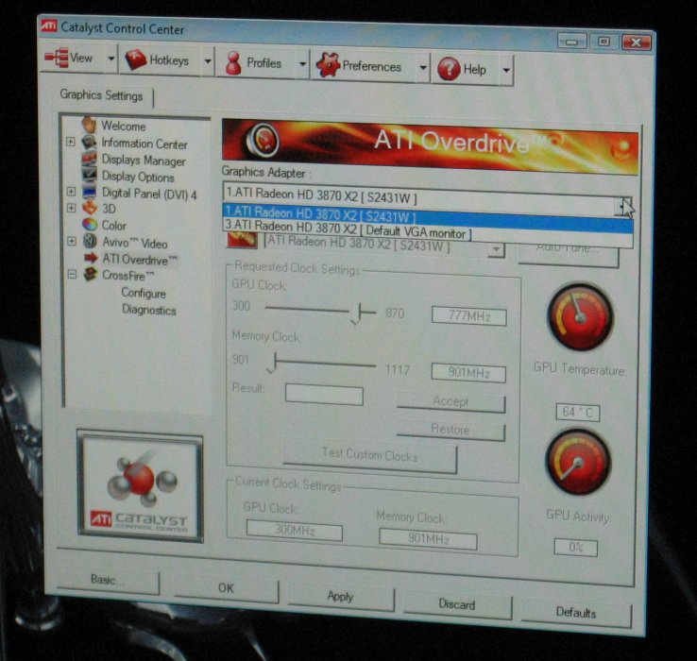Click the current Memory Clock 901MHz value
The width and height of the screenshot is (697, 661).
428,539
